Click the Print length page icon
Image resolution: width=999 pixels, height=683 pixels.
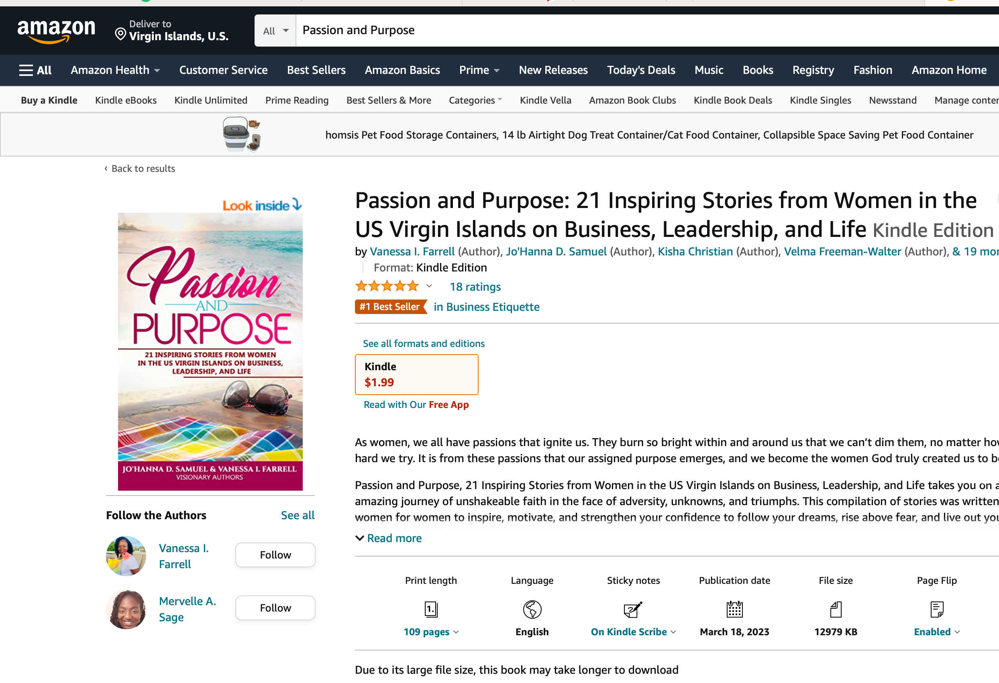coord(431,609)
